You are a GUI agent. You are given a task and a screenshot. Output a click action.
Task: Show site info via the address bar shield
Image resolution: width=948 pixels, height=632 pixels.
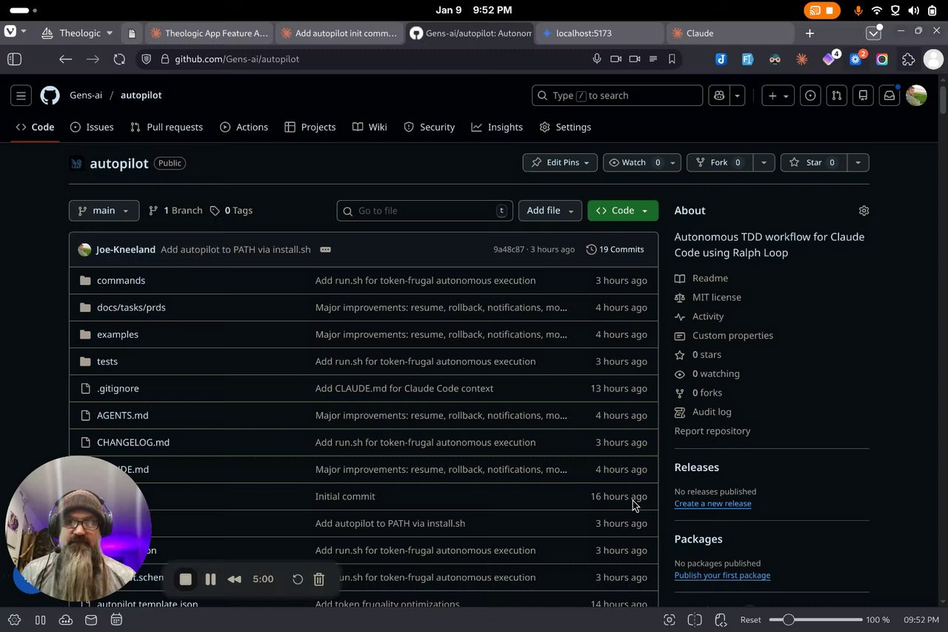(x=147, y=59)
